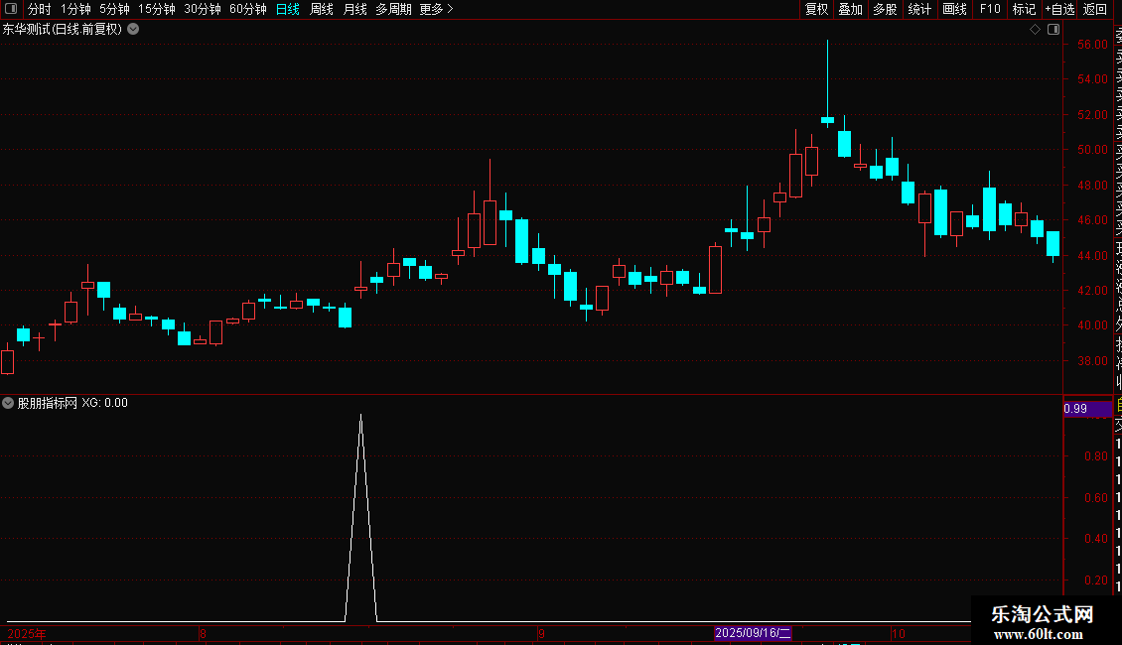Image resolution: width=1122 pixels, height=645 pixels.
Task: Open the 多周期 multi-period view
Action: [x=393, y=9]
